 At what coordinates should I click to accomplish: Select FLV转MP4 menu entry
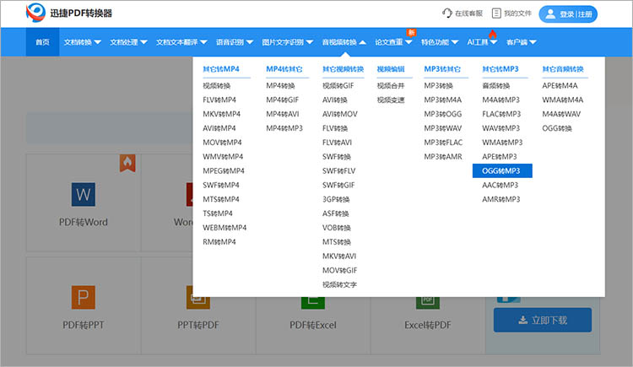coord(219,100)
